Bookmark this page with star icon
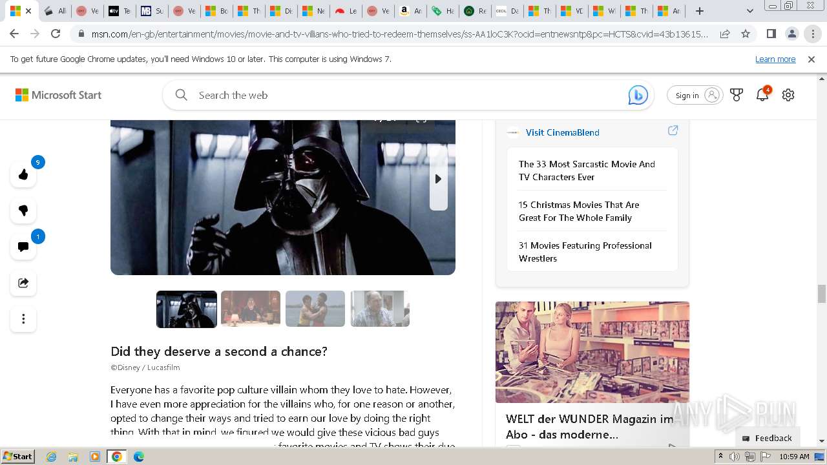The width and height of the screenshot is (827, 465). pos(746,34)
